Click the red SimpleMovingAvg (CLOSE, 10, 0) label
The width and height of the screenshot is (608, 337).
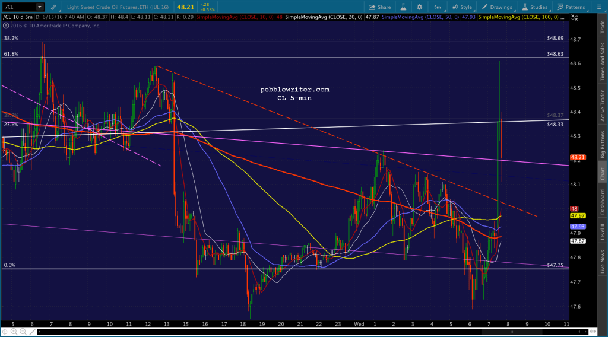(235, 17)
